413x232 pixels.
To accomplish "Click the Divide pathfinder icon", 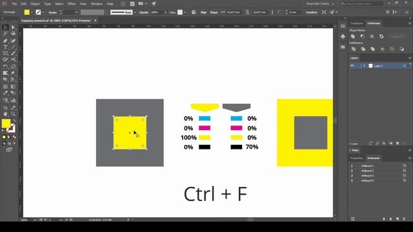I will coord(354,49).
